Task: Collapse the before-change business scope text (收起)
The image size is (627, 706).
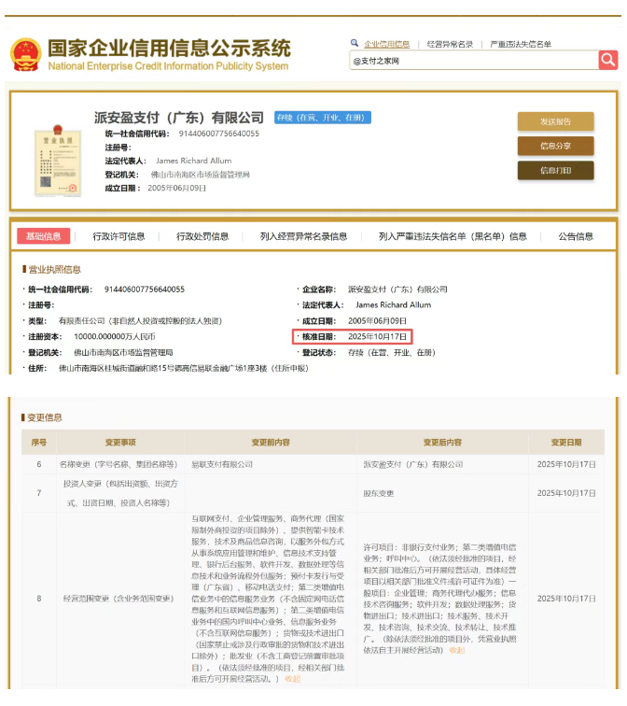Action: coord(292,679)
